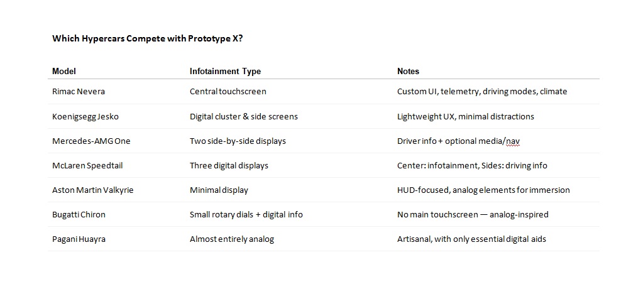Screen dimensions: 643x289
Task: Select 'HUD-focused, analog elements for immersion' note
Action: coord(483,190)
